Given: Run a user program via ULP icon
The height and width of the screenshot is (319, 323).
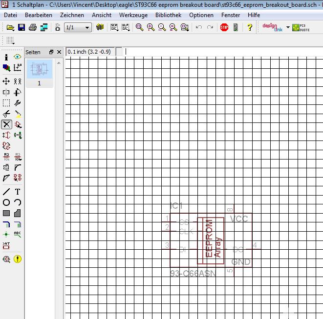Looking at the screenshot, I should coord(126,27).
